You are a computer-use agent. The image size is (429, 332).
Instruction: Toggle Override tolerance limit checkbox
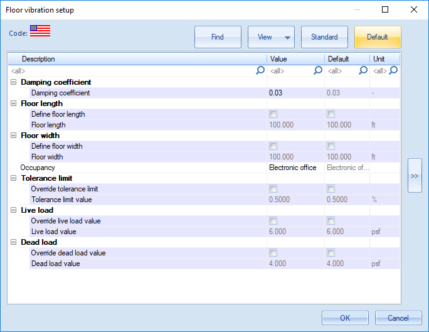click(x=273, y=189)
